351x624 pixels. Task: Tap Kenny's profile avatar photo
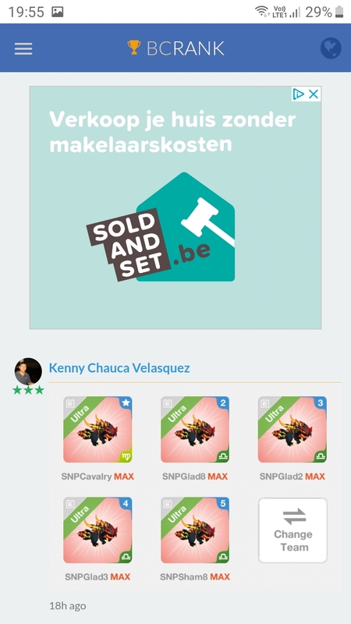pyautogui.click(x=28, y=371)
